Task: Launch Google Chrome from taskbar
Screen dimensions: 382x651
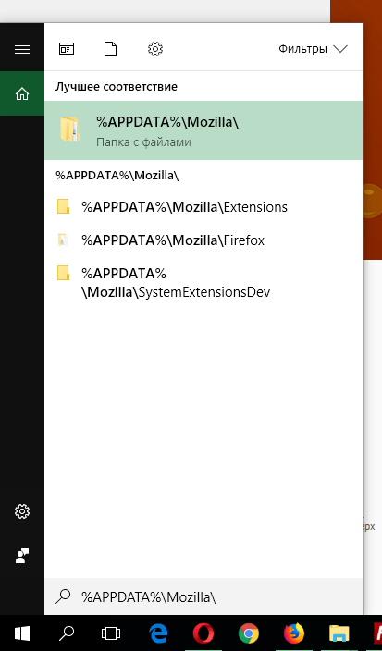Action: [x=248, y=633]
